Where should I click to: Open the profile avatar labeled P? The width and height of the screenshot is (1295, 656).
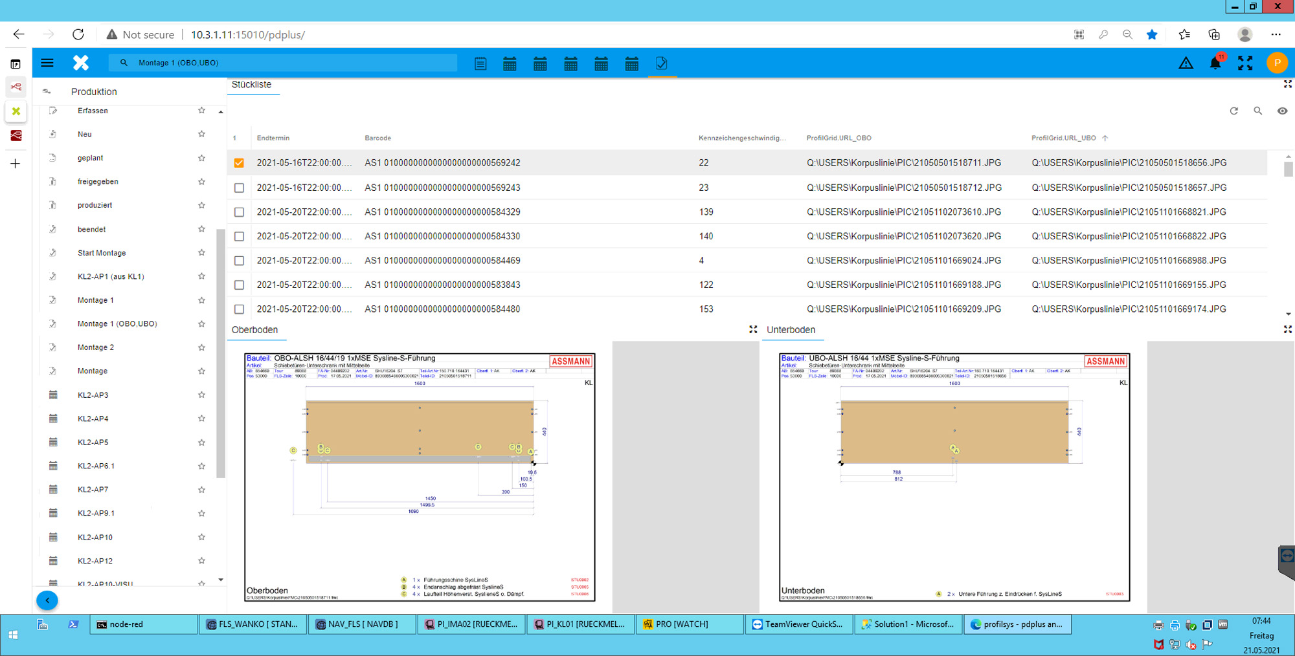(1275, 63)
